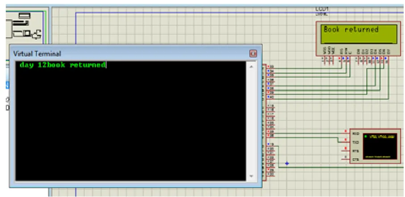Click the blue junction cross marker on wire
The height and width of the screenshot is (197, 405).
coord(287,163)
